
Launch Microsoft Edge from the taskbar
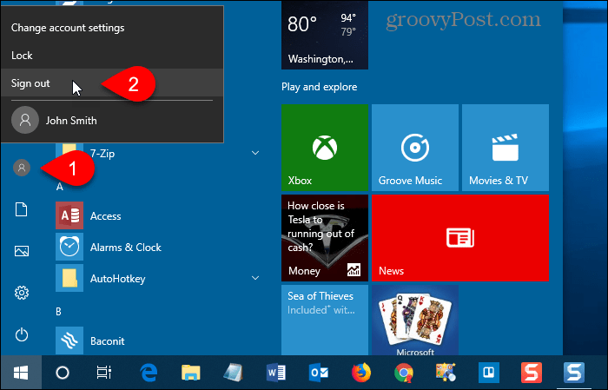click(149, 373)
